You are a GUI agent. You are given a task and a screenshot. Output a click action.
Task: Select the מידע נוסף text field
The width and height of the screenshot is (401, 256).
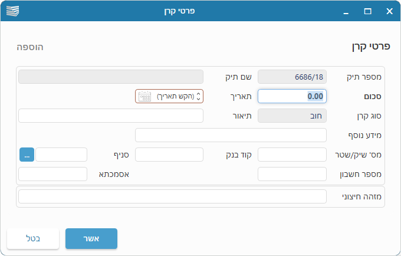point(231,135)
